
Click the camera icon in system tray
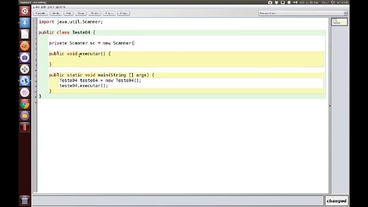tap(270, 2)
